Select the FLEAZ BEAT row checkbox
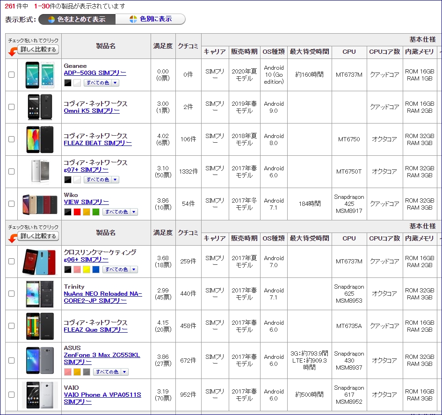Image resolution: width=442 pixels, height=415 pixels. (x=11, y=139)
